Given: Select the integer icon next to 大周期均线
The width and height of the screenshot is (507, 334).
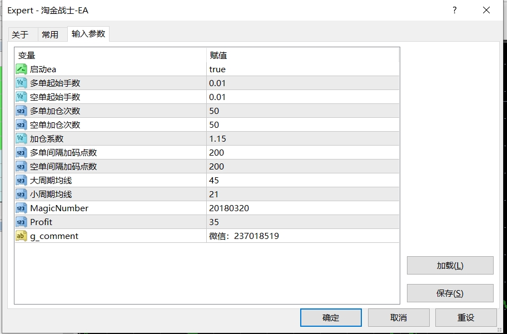Looking at the screenshot, I should 22,180.
